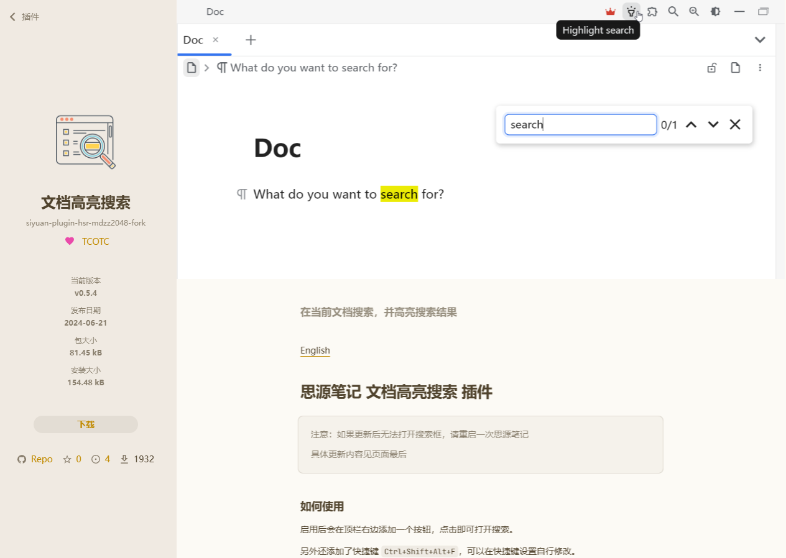This screenshot has width=786, height=558.
Task: Go back to 插件 plugin list
Action: (x=25, y=17)
